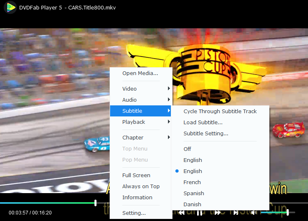Skip to next chapter button
Image resolution: width=308 pixels, height=221 pixels.
click(x=236, y=212)
